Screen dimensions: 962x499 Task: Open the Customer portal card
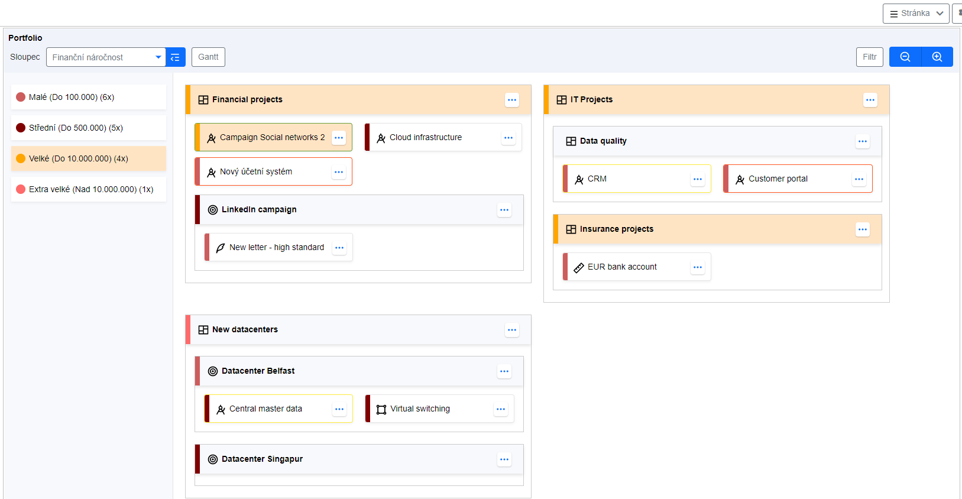pyautogui.click(x=798, y=179)
